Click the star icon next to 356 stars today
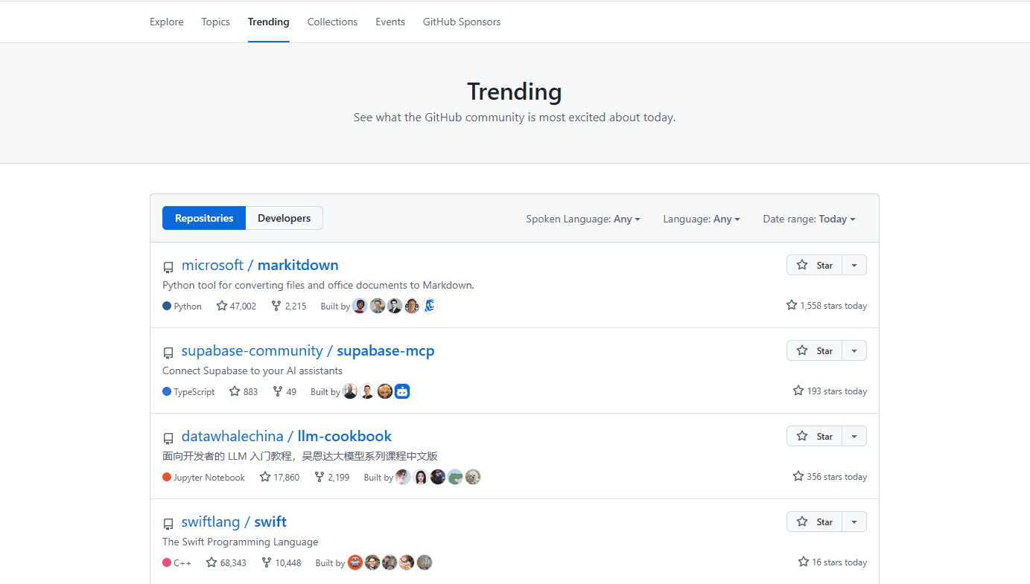The width and height of the screenshot is (1030, 584). pos(798,476)
